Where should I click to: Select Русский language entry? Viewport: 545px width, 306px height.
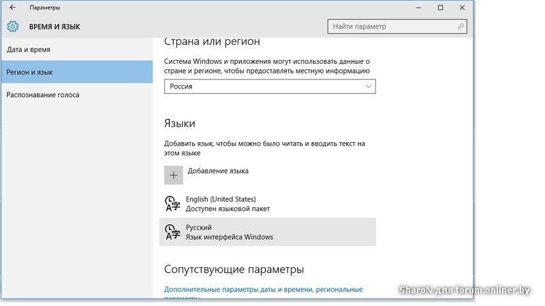[x=268, y=232]
